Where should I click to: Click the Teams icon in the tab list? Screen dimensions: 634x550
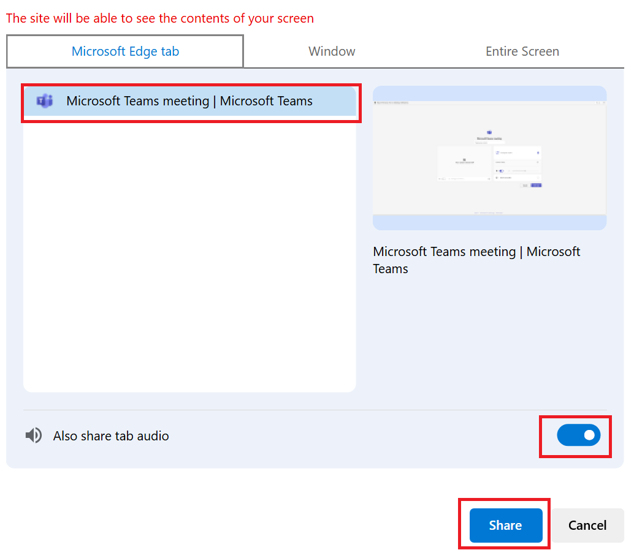click(45, 101)
